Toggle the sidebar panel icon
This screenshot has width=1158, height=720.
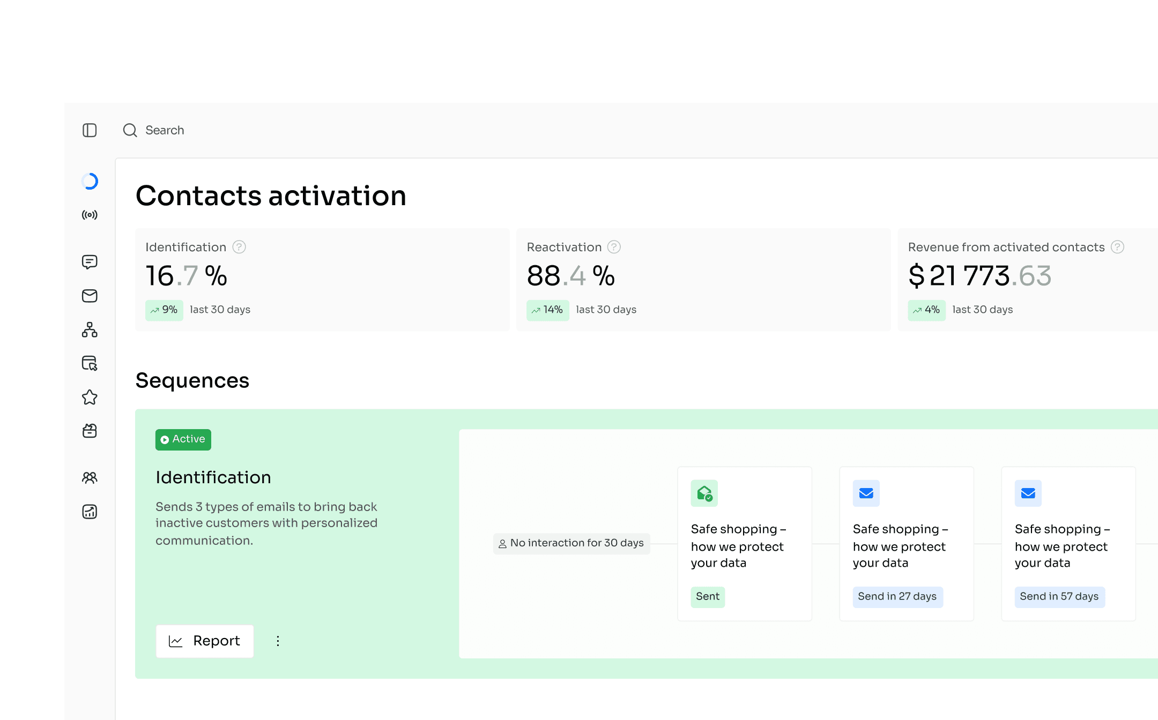[x=90, y=130]
